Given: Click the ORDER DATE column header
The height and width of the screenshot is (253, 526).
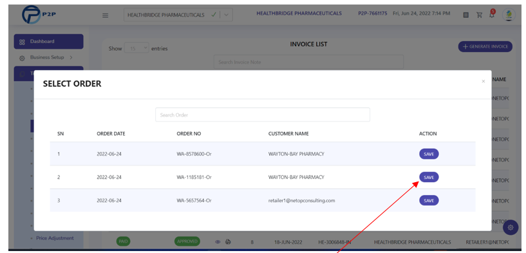Looking at the screenshot, I should pyautogui.click(x=111, y=133).
